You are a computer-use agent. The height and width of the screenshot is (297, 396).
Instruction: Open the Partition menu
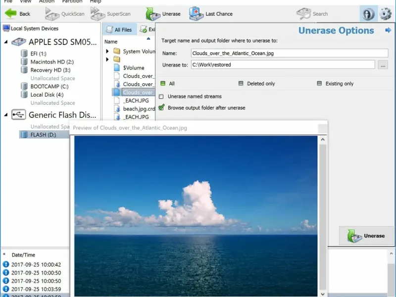72,1
